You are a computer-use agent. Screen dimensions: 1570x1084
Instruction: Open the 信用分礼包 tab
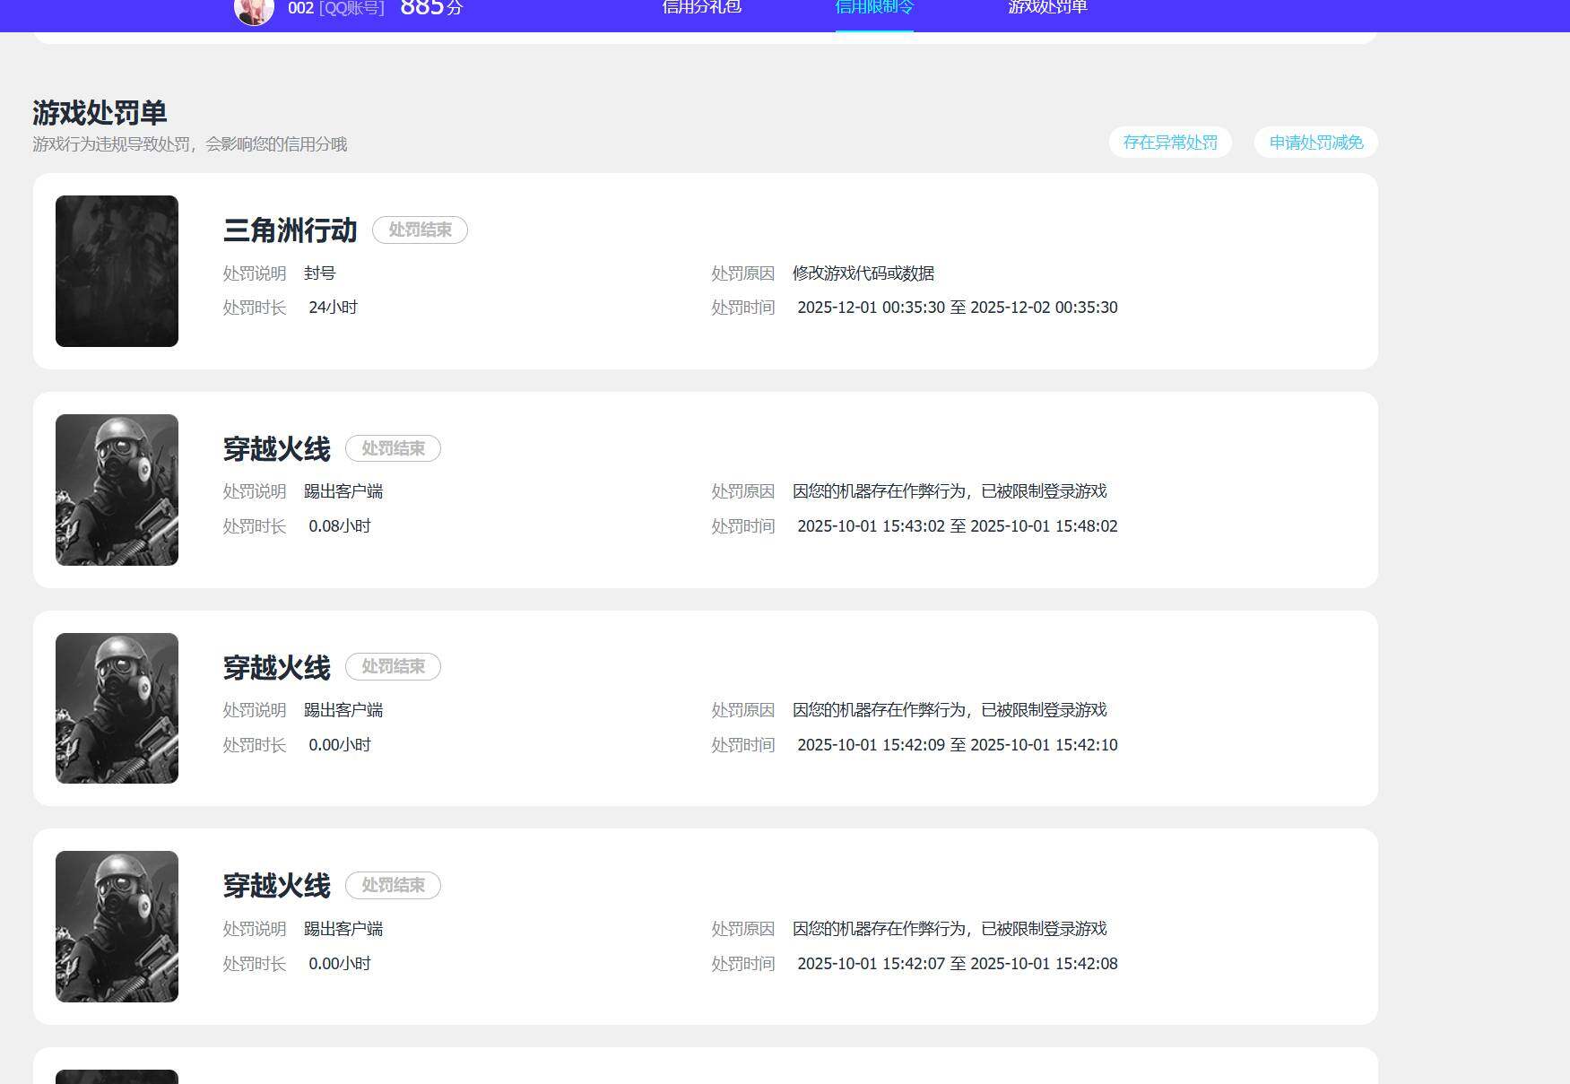701,7
